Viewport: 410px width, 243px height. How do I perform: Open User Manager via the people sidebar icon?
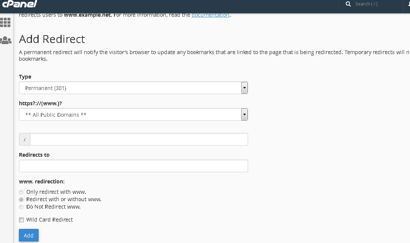tap(6, 40)
